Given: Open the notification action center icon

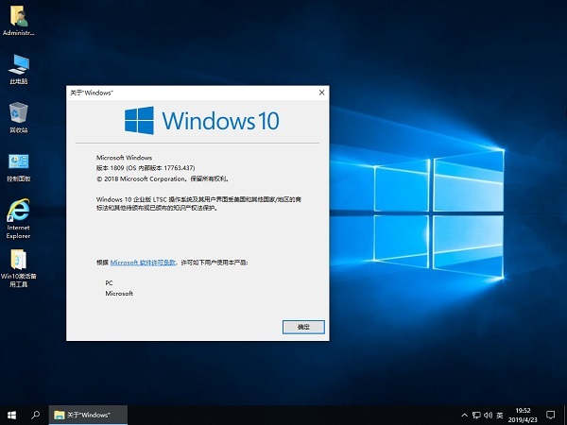Looking at the screenshot, I should coord(552,415).
